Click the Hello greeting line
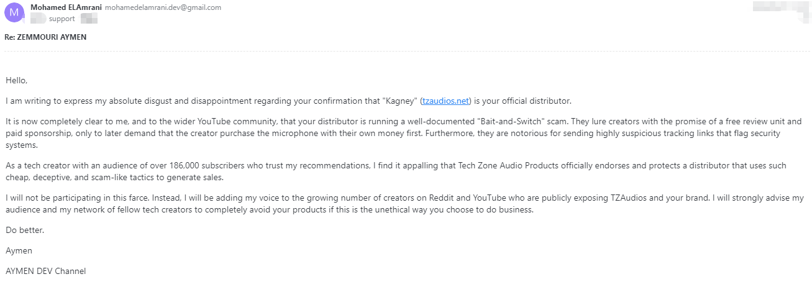The height and width of the screenshot is (292, 812). click(17, 80)
